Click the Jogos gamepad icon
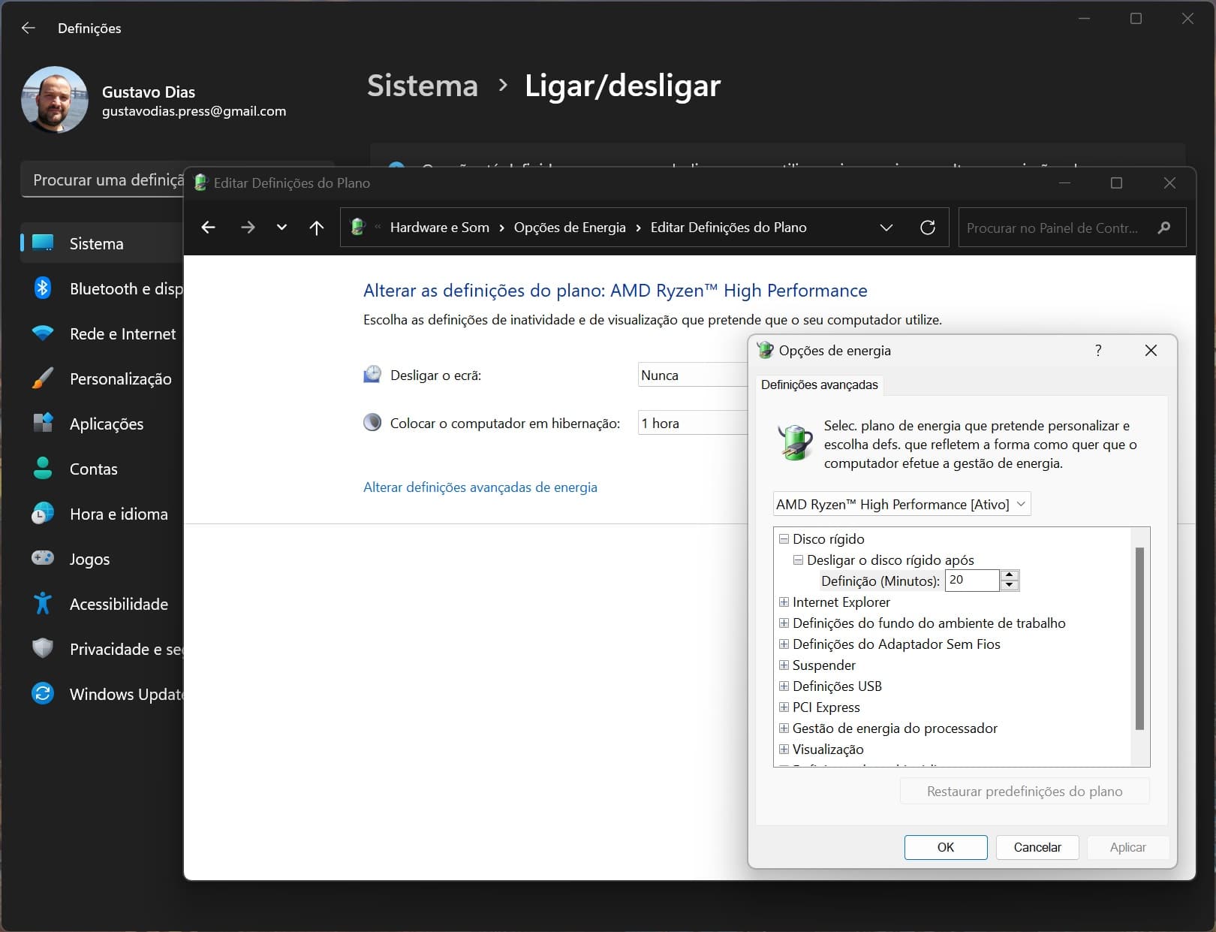 pyautogui.click(x=43, y=558)
